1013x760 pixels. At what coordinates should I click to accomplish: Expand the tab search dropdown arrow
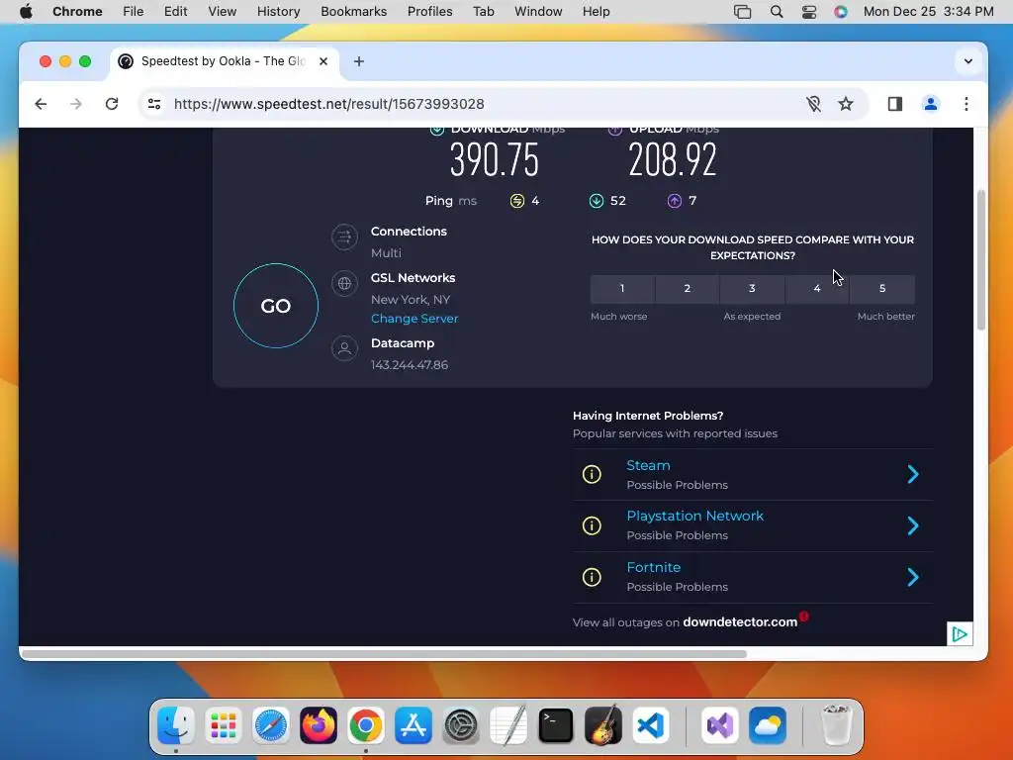coord(967,61)
